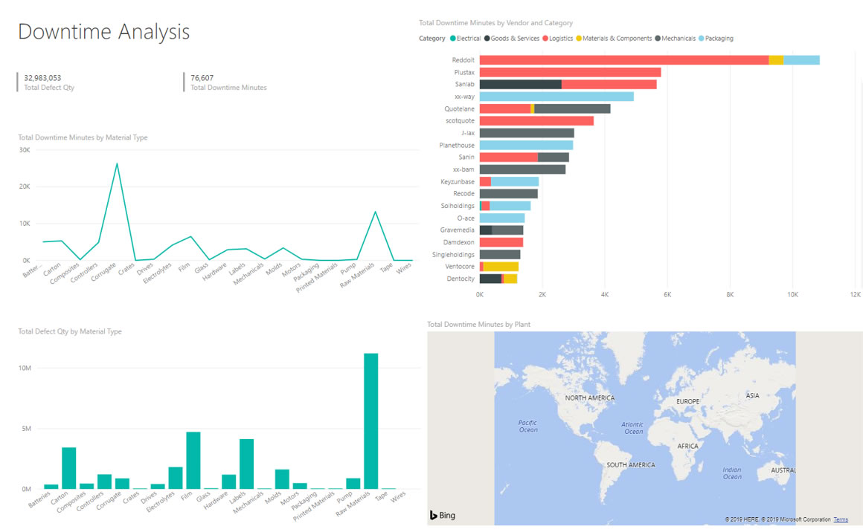This screenshot has height=529, width=863.
Task: Click Ventocore's yellow Materials segment
Action: [x=501, y=266]
